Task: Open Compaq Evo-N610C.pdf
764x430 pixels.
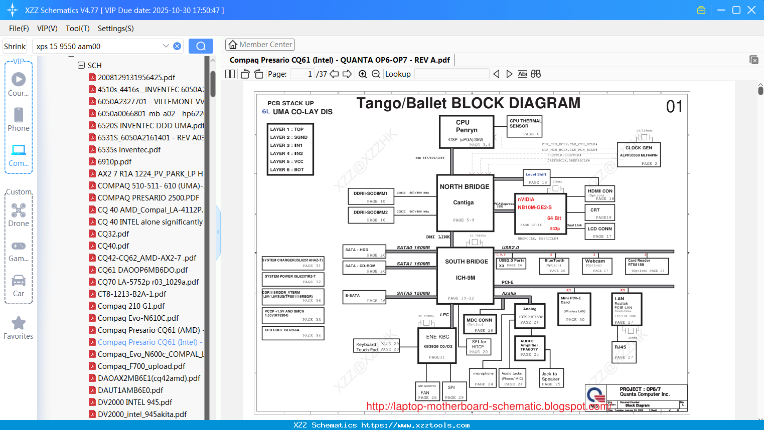Action: [x=138, y=318]
